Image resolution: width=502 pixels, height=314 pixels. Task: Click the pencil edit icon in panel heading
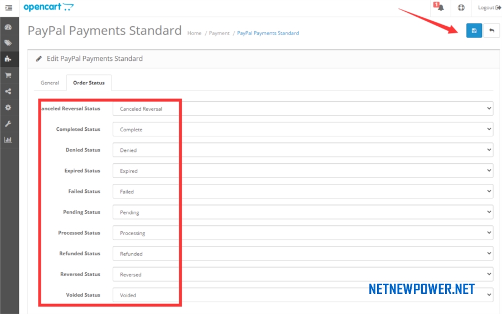38,59
